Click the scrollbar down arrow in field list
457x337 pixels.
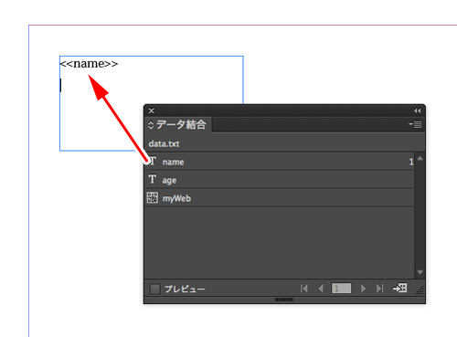pyautogui.click(x=420, y=272)
